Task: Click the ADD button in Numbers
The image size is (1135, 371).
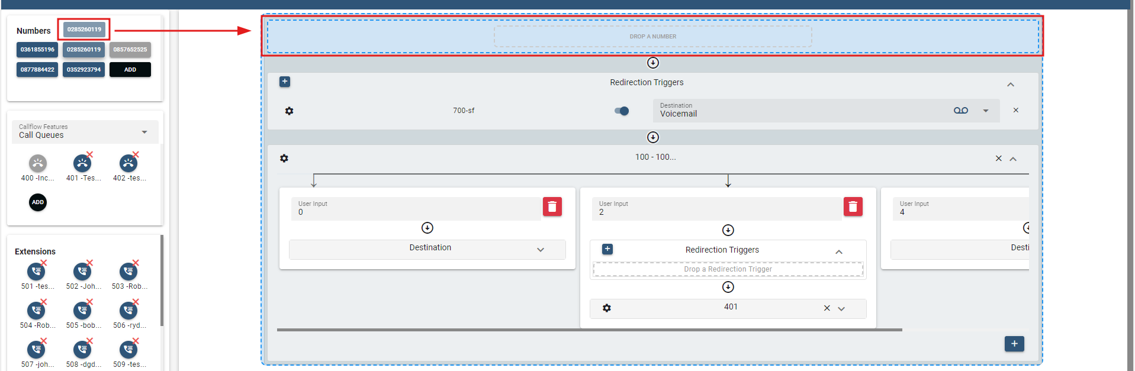Action: (x=130, y=70)
